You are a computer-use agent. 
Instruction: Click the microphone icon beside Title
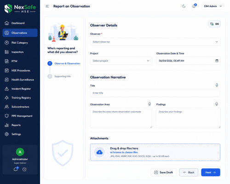217,85
